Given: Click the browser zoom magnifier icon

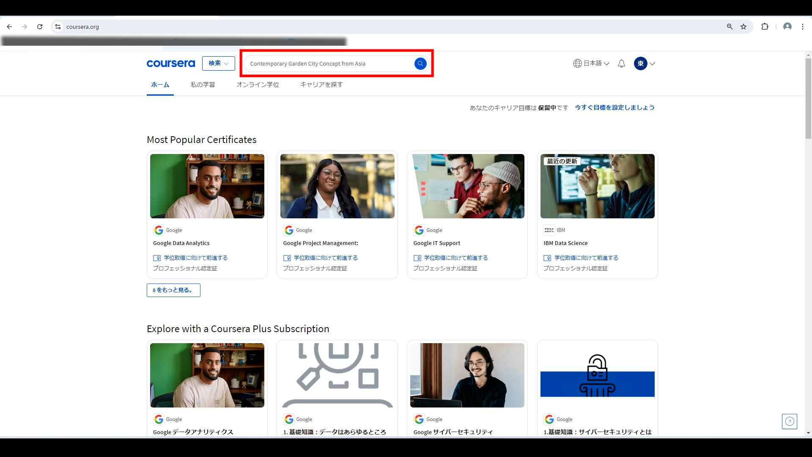Looking at the screenshot, I should tap(730, 27).
